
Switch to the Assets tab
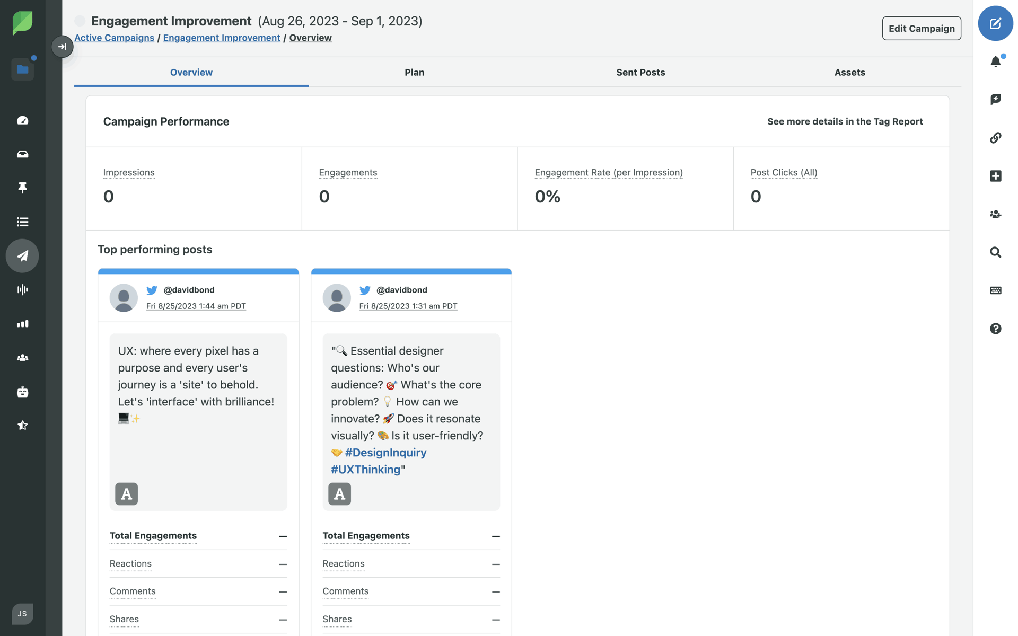pyautogui.click(x=849, y=73)
